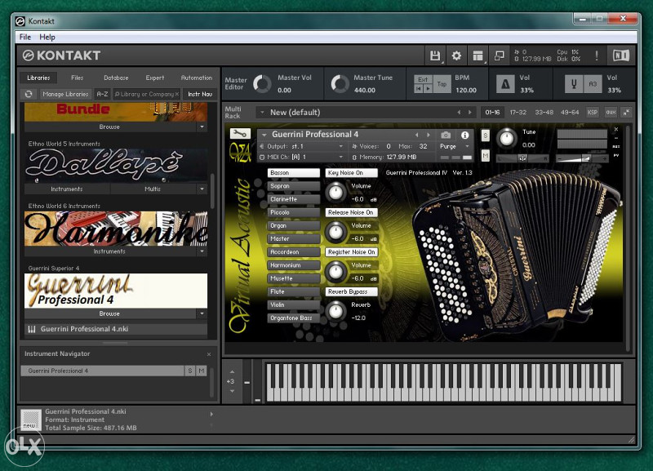Remove Guerrini instrument with X icon

coord(616,130)
